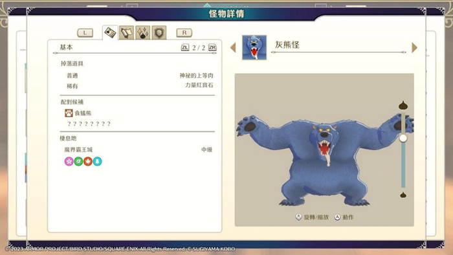Click the zoom slider handle

coord(403,138)
